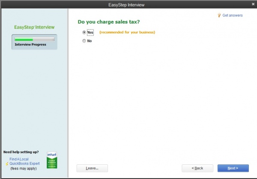257x179 pixels.
Task: Click the Interview Progress bar
Action: [x=34, y=39]
